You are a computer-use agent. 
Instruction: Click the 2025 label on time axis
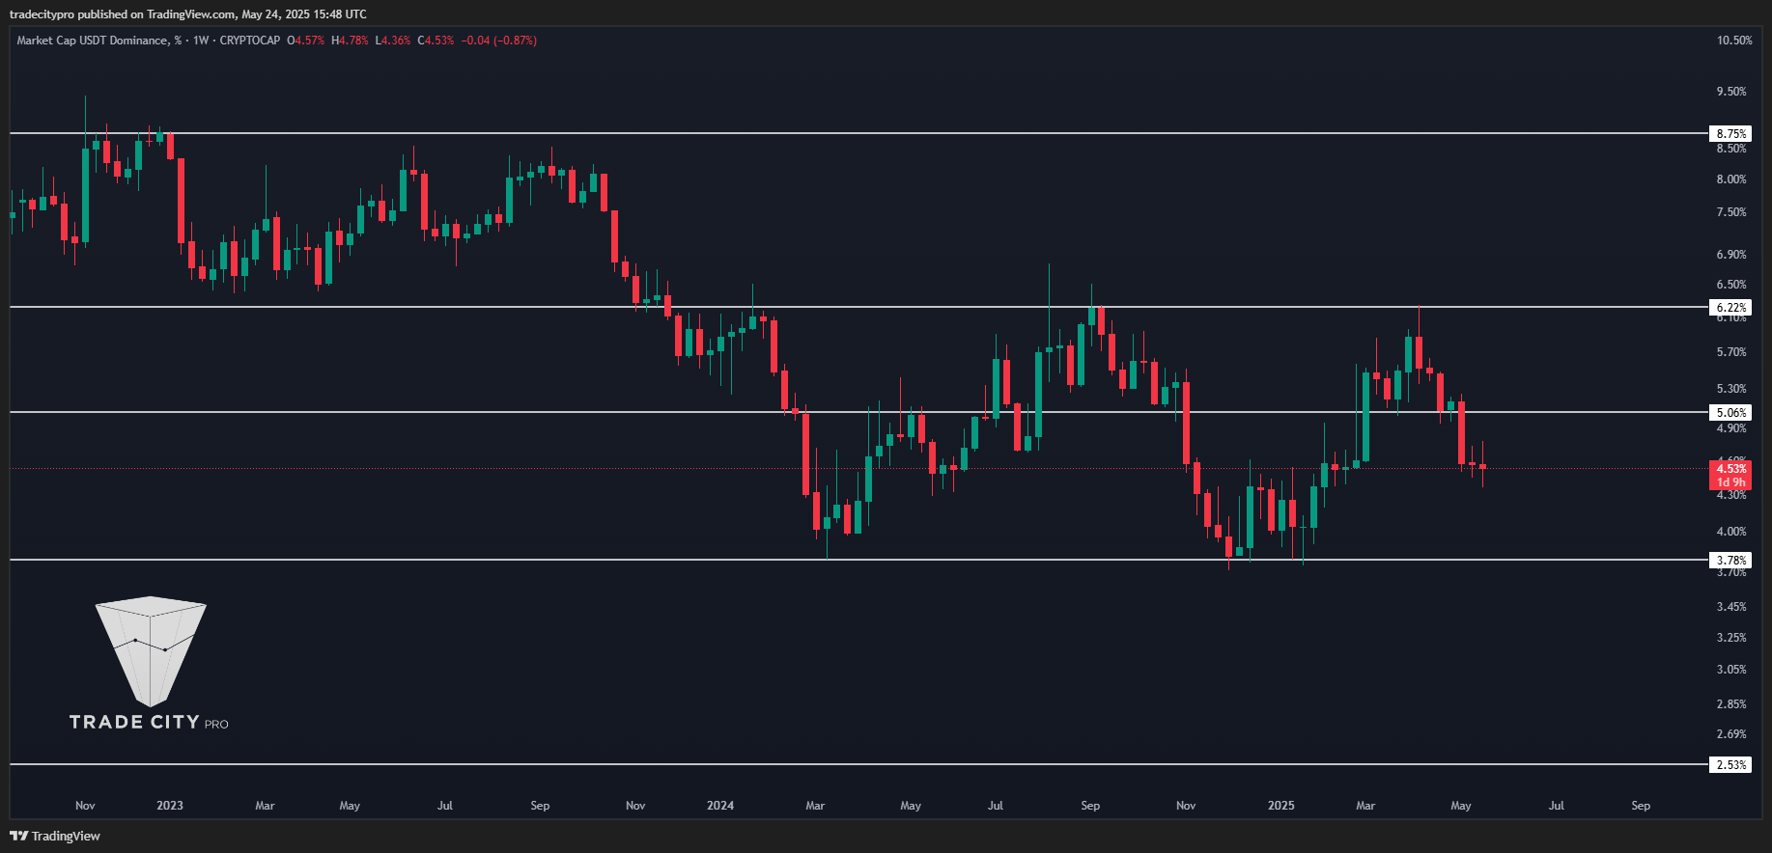tap(1281, 806)
